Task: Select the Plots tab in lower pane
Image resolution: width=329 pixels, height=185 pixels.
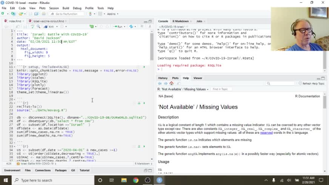Action: pyautogui.click(x=175, y=78)
